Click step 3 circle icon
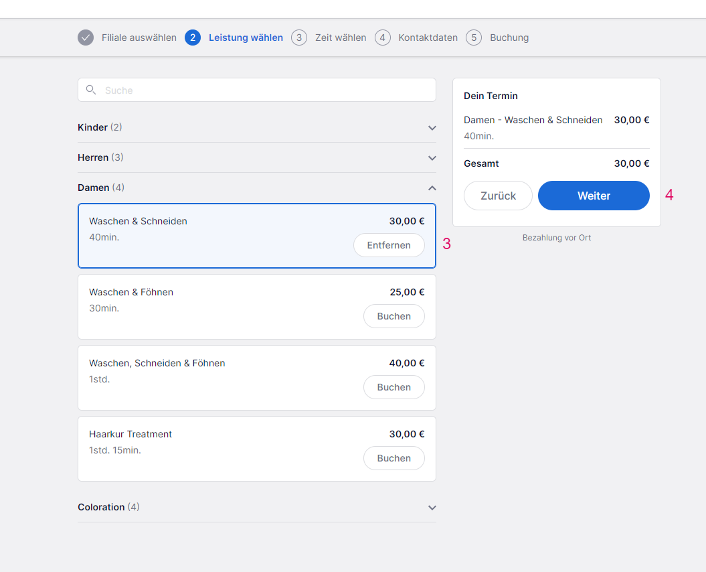The height and width of the screenshot is (572, 706). 299,38
